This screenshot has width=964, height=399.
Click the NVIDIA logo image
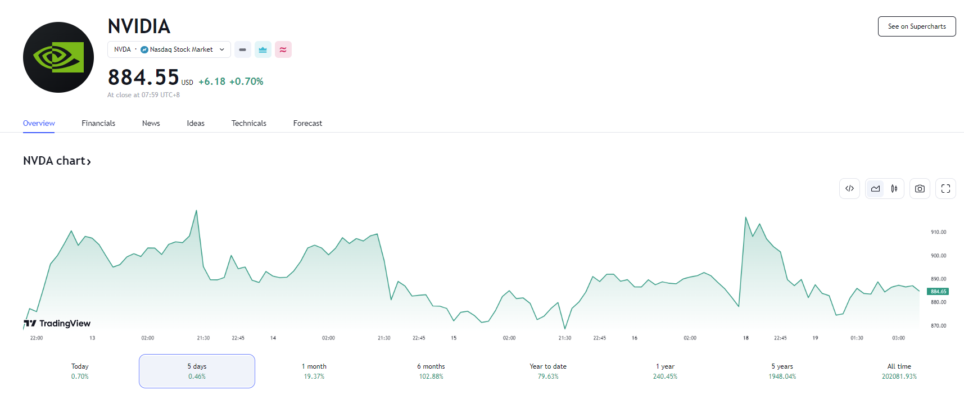58,57
